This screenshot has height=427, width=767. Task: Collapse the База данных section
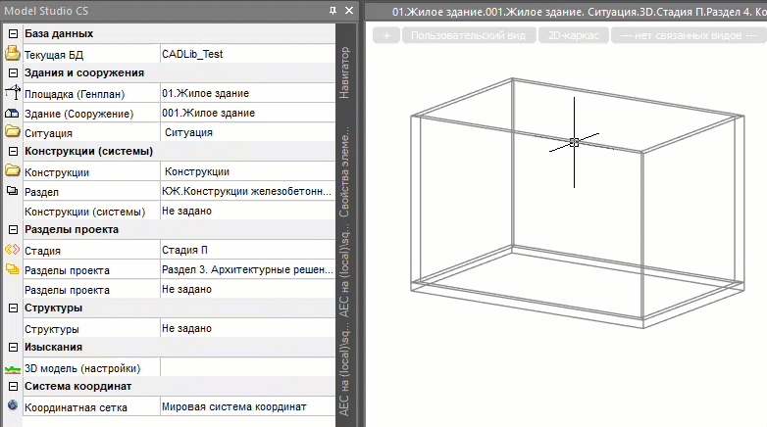click(13, 34)
